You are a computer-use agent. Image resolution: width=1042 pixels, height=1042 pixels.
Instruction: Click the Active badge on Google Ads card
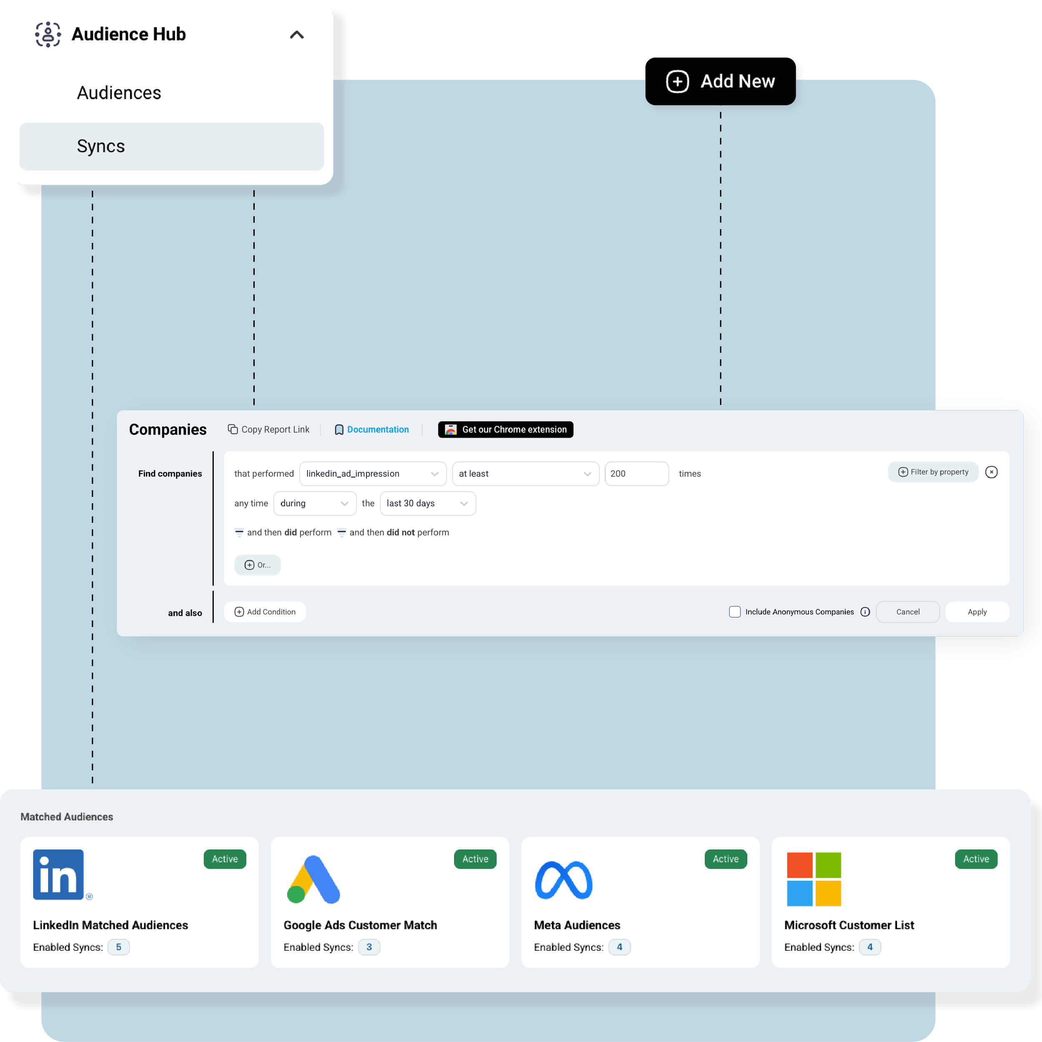coord(475,859)
